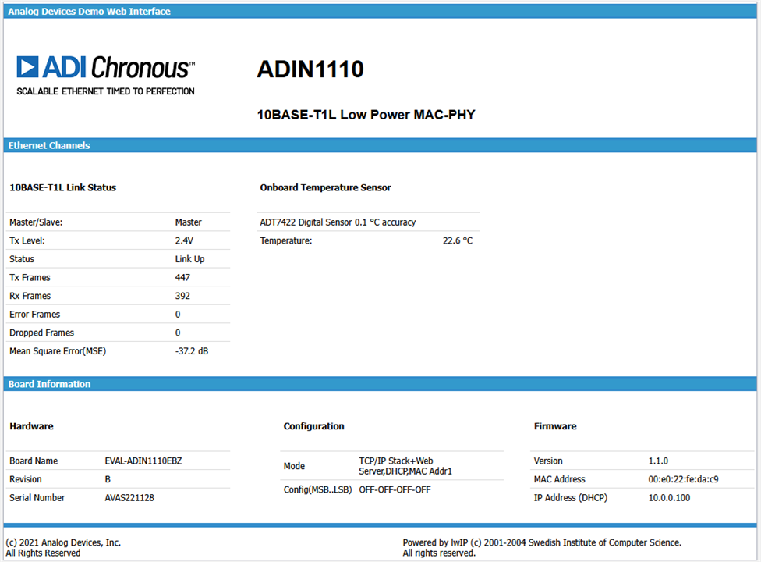Screen dimensions: 761x562
Task: Click the 2021 Analog Devices copyright text
Action: tap(63, 547)
